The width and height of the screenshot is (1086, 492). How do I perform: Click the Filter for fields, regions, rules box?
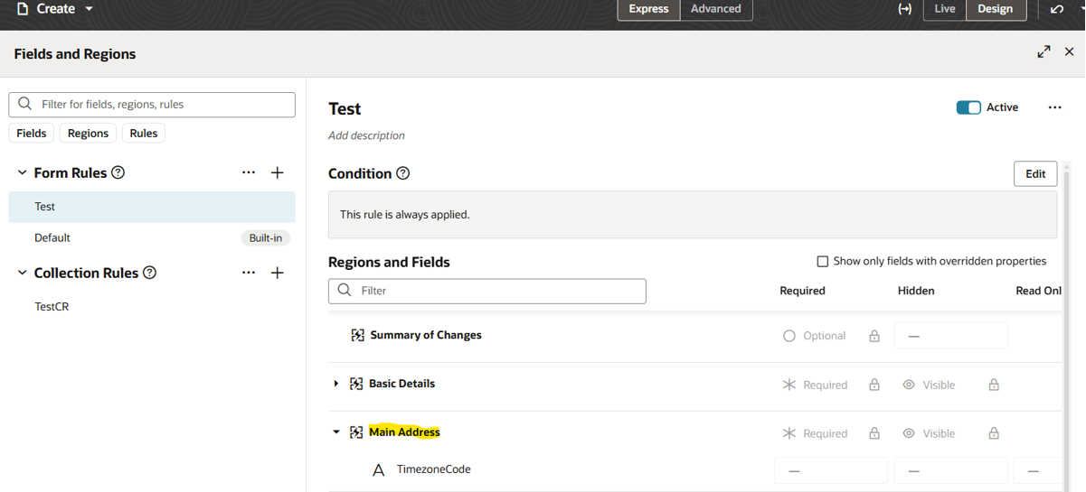point(152,105)
